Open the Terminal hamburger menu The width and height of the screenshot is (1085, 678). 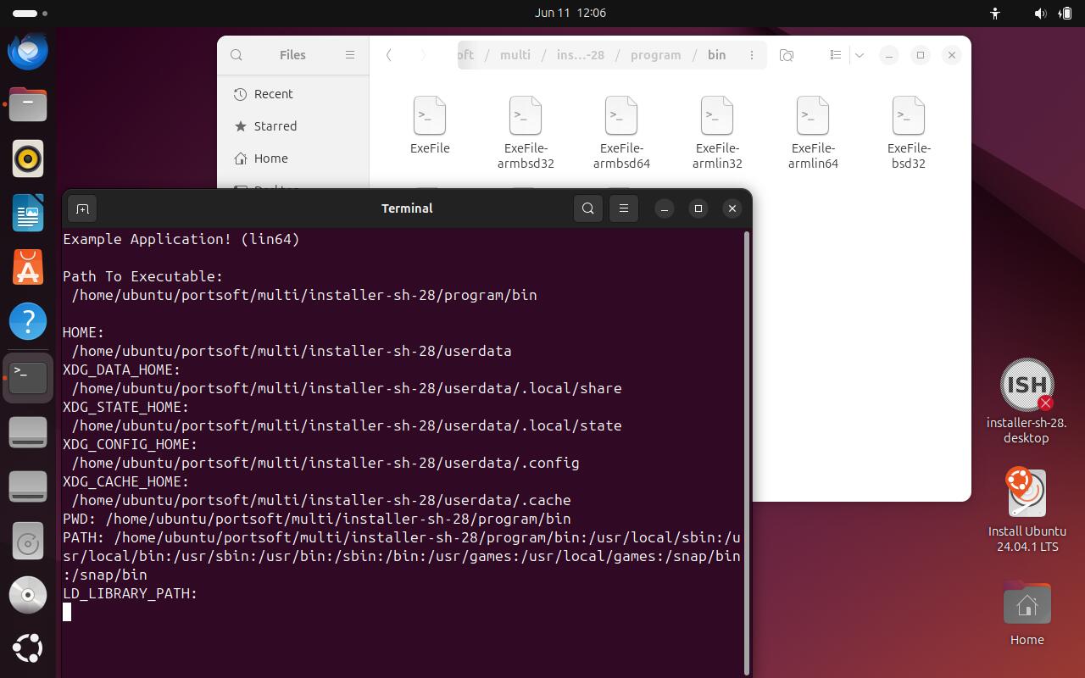click(624, 208)
